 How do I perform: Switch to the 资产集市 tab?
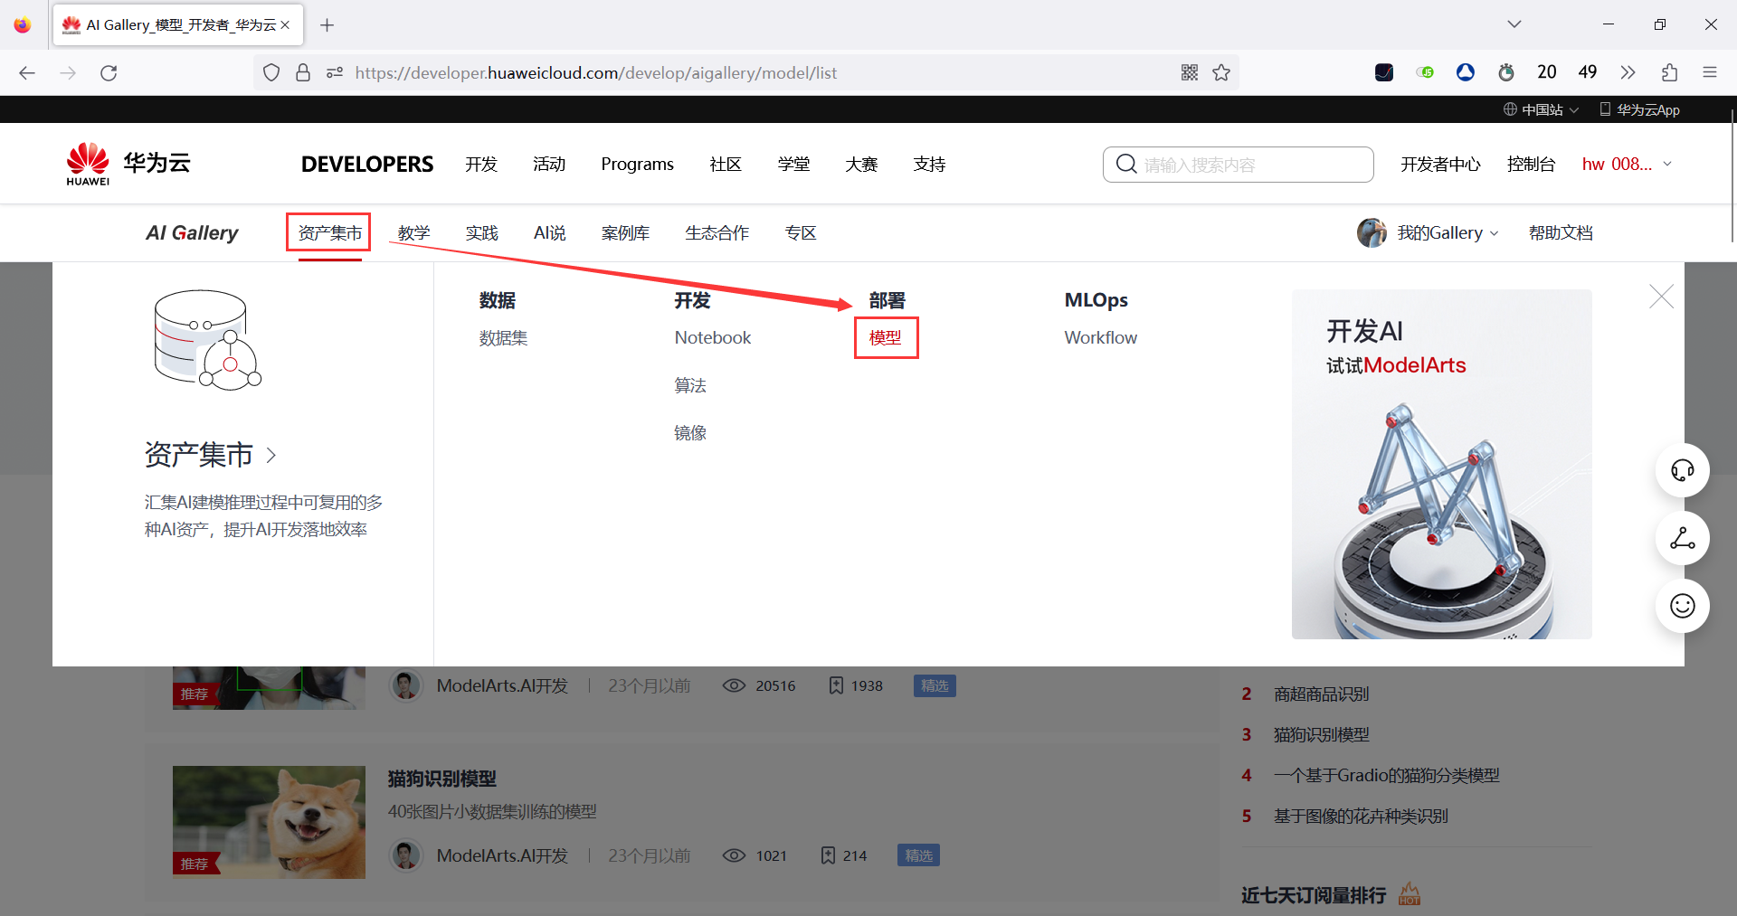point(327,232)
